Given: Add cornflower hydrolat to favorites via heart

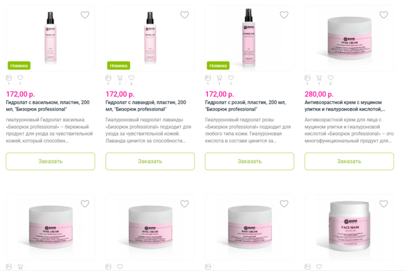Looking at the screenshot, I should pyautogui.click(x=85, y=15).
